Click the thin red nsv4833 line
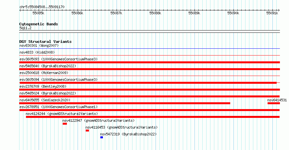Screen dimensions: 289x150 (150, 56)
